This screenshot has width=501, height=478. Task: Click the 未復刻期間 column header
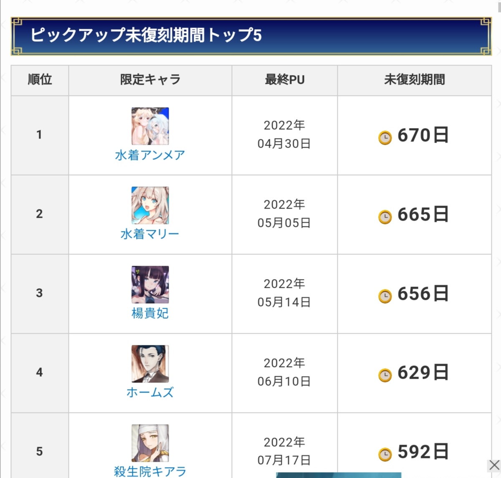[414, 80]
